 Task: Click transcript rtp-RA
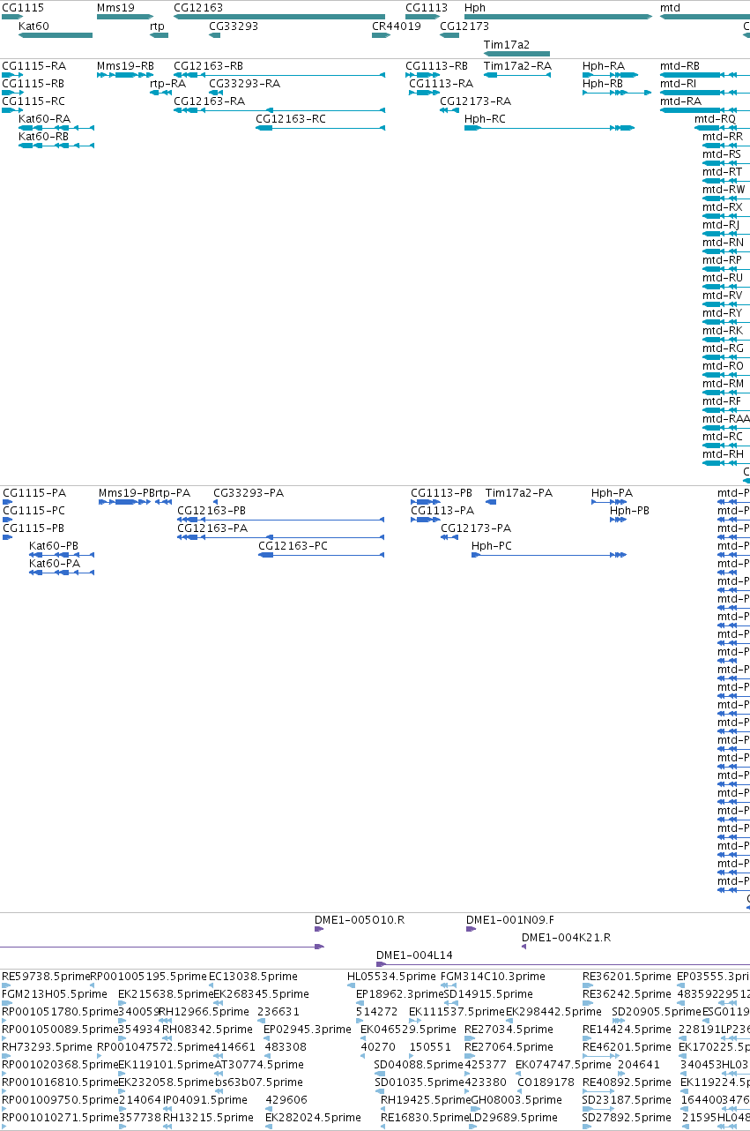(x=168, y=84)
